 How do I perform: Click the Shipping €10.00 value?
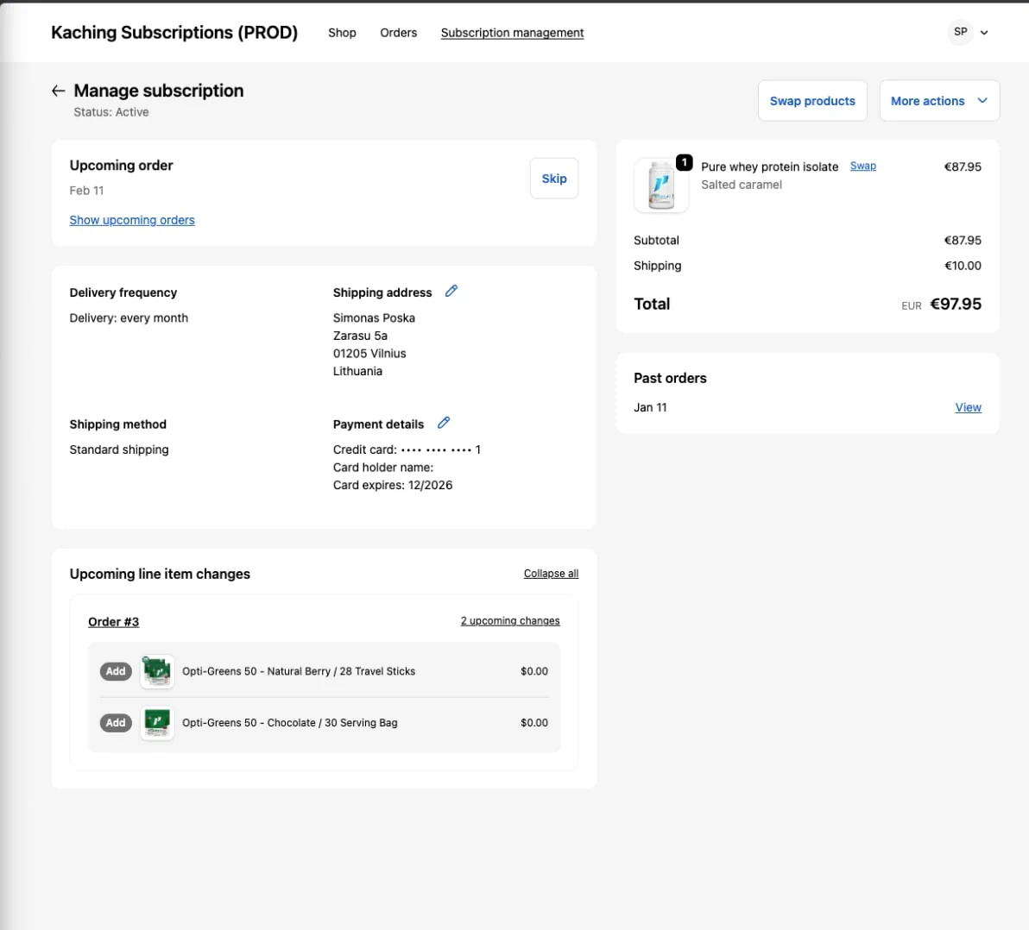tap(963, 266)
